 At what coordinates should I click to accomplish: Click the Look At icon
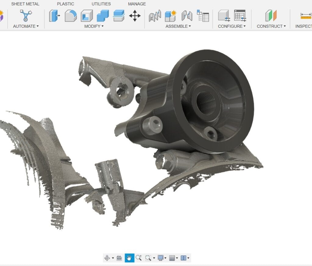(119, 258)
